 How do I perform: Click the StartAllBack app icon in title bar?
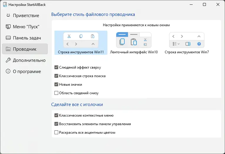point(4,5)
